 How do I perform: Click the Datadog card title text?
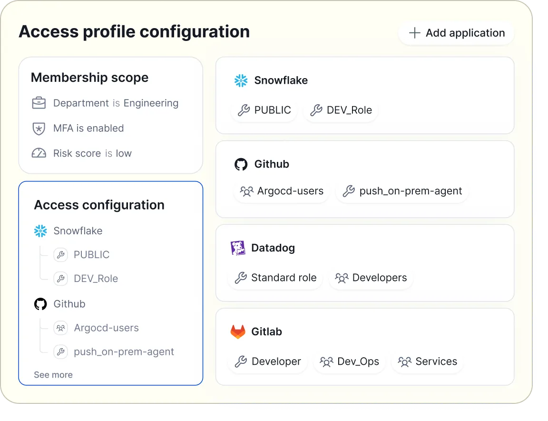click(x=273, y=248)
